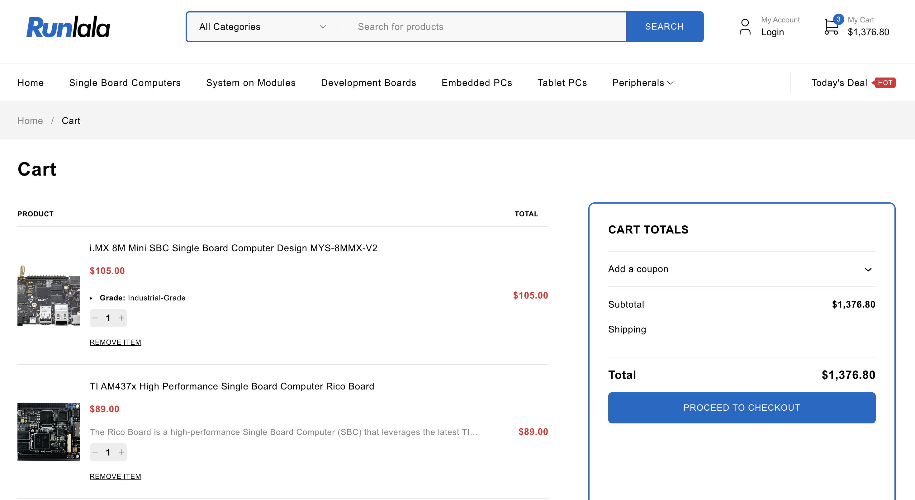Increase quantity of TI AM437x Rico Board
915x500 pixels.
click(x=121, y=452)
